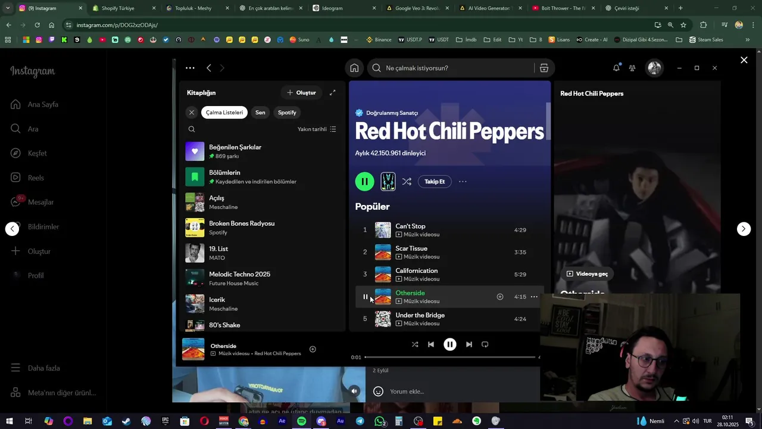
Task: Open Spotify browse icon beside search field
Action: tap(544, 68)
